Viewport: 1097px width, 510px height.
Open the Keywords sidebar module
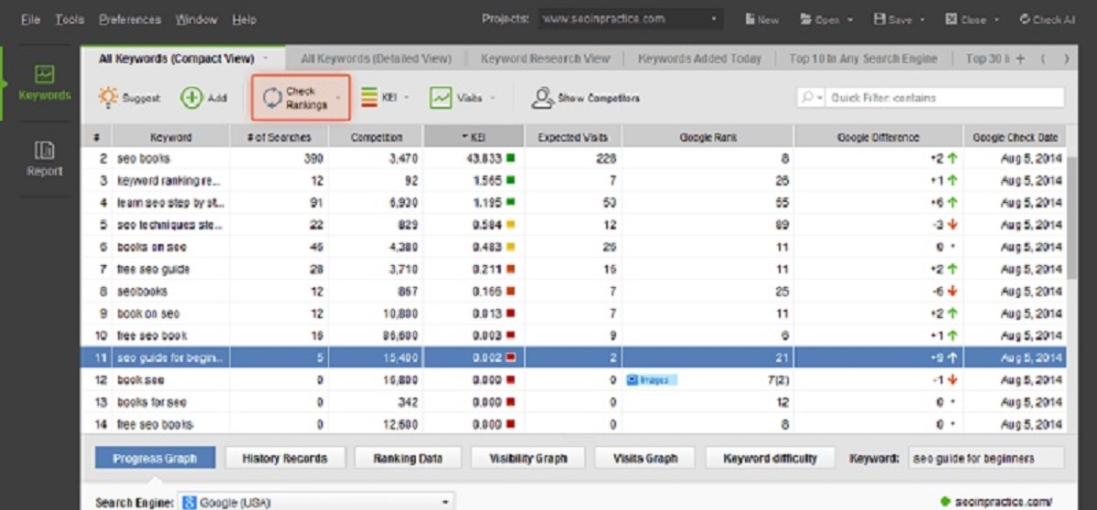[x=44, y=81]
